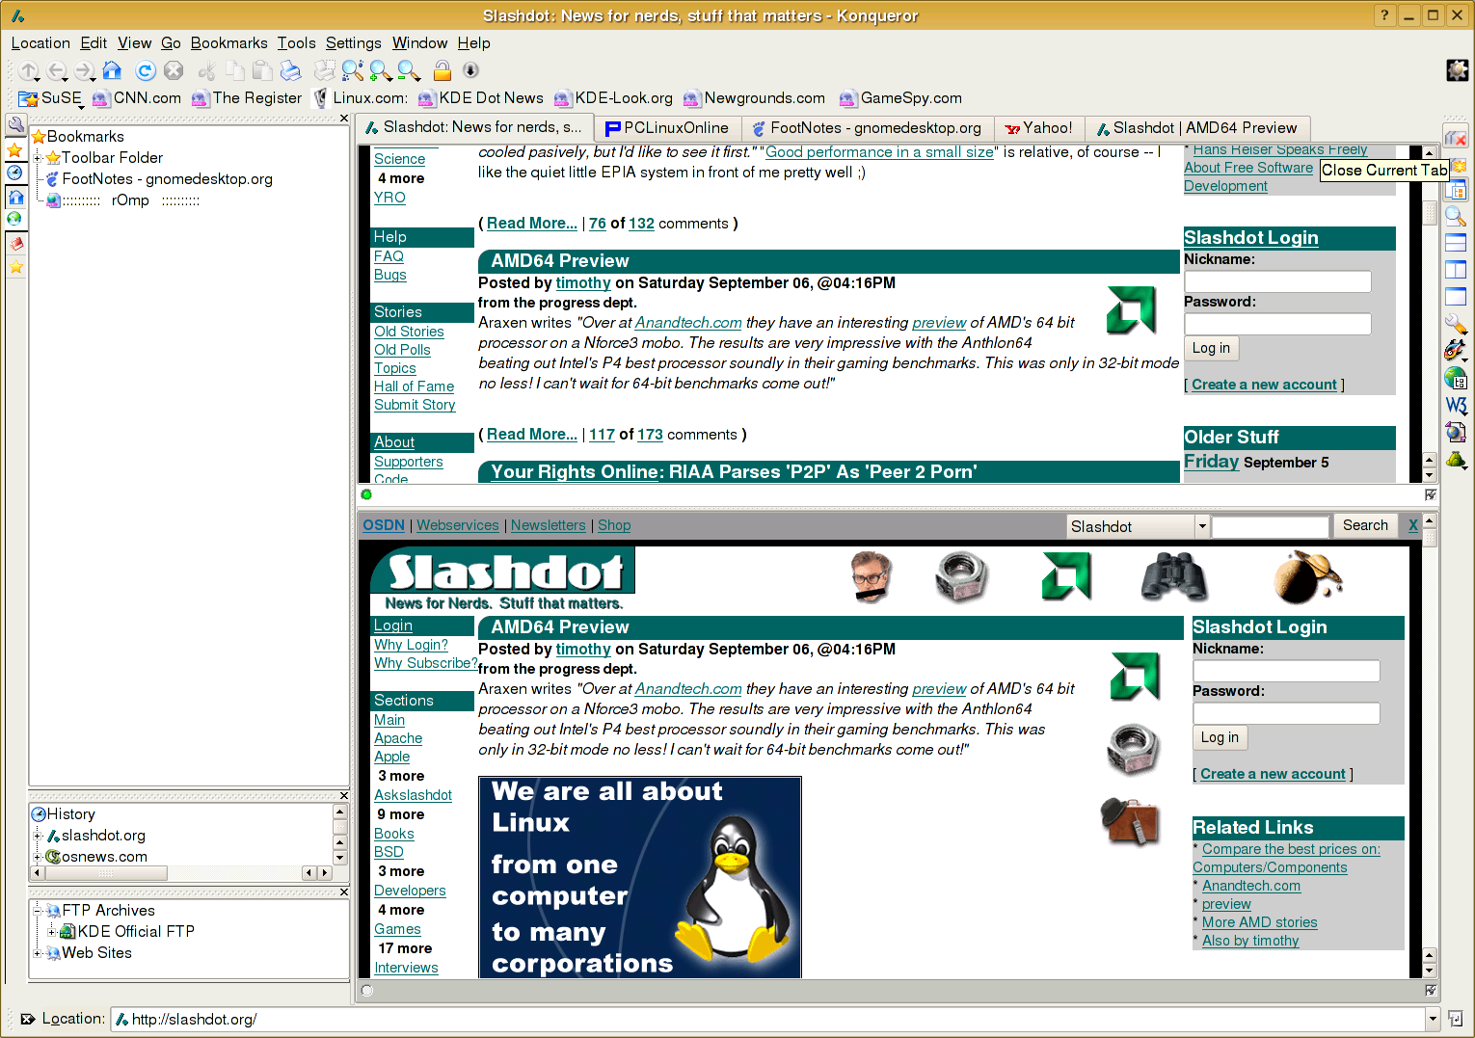Switch to the Yahoo! tab
Viewport: 1475px width, 1038px height.
coord(1038,128)
